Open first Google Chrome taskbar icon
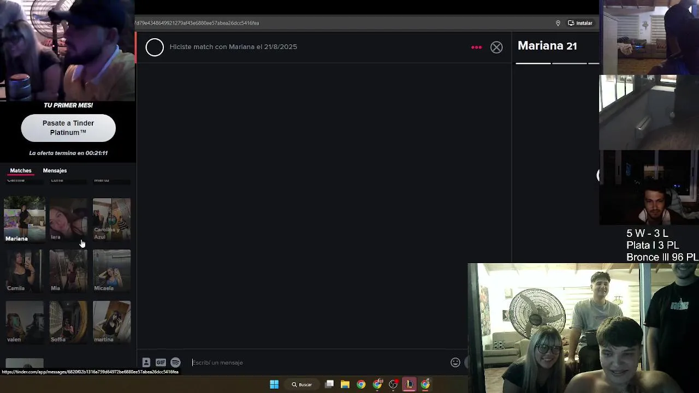The image size is (699, 393). (x=361, y=384)
